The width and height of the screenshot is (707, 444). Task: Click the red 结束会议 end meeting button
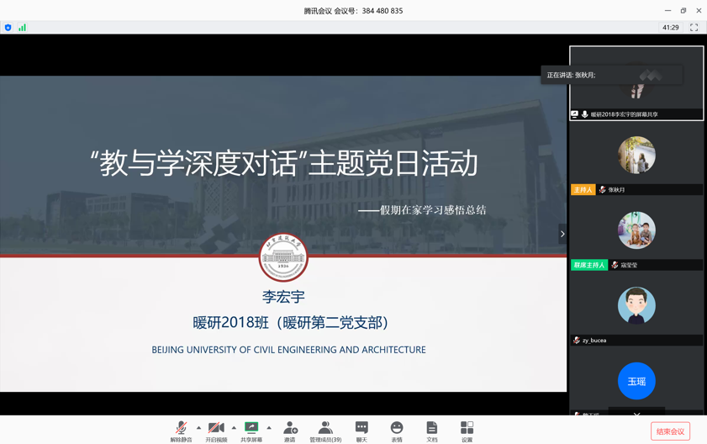pyautogui.click(x=670, y=431)
